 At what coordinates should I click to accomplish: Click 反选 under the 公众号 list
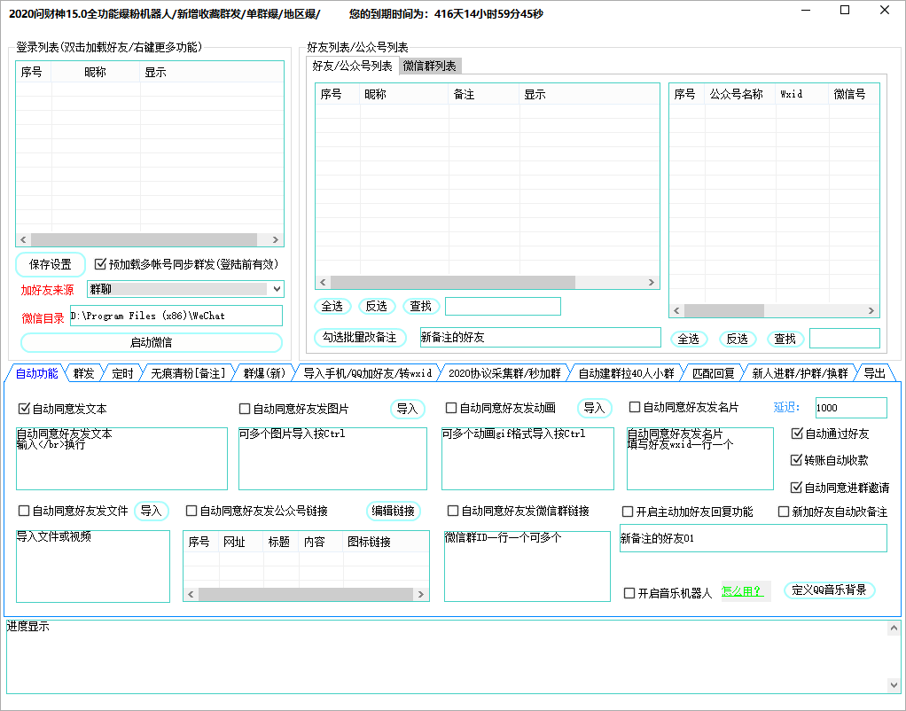pos(737,339)
